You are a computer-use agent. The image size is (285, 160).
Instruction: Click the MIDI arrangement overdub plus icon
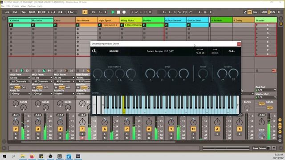tap(132, 12)
